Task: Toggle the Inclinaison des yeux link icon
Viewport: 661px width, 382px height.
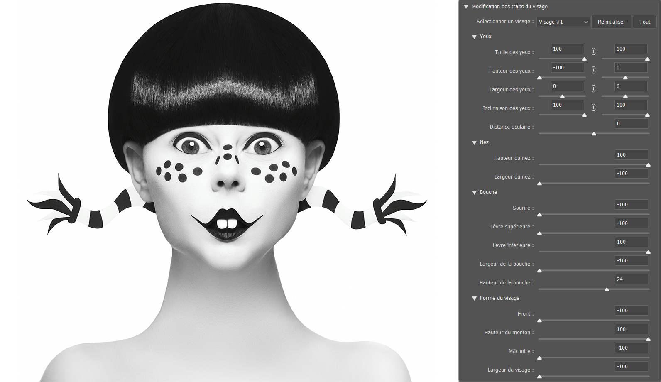Action: [x=594, y=108]
